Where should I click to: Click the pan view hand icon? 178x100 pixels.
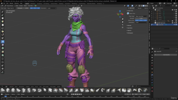pyautogui.click(x=122, y=22)
